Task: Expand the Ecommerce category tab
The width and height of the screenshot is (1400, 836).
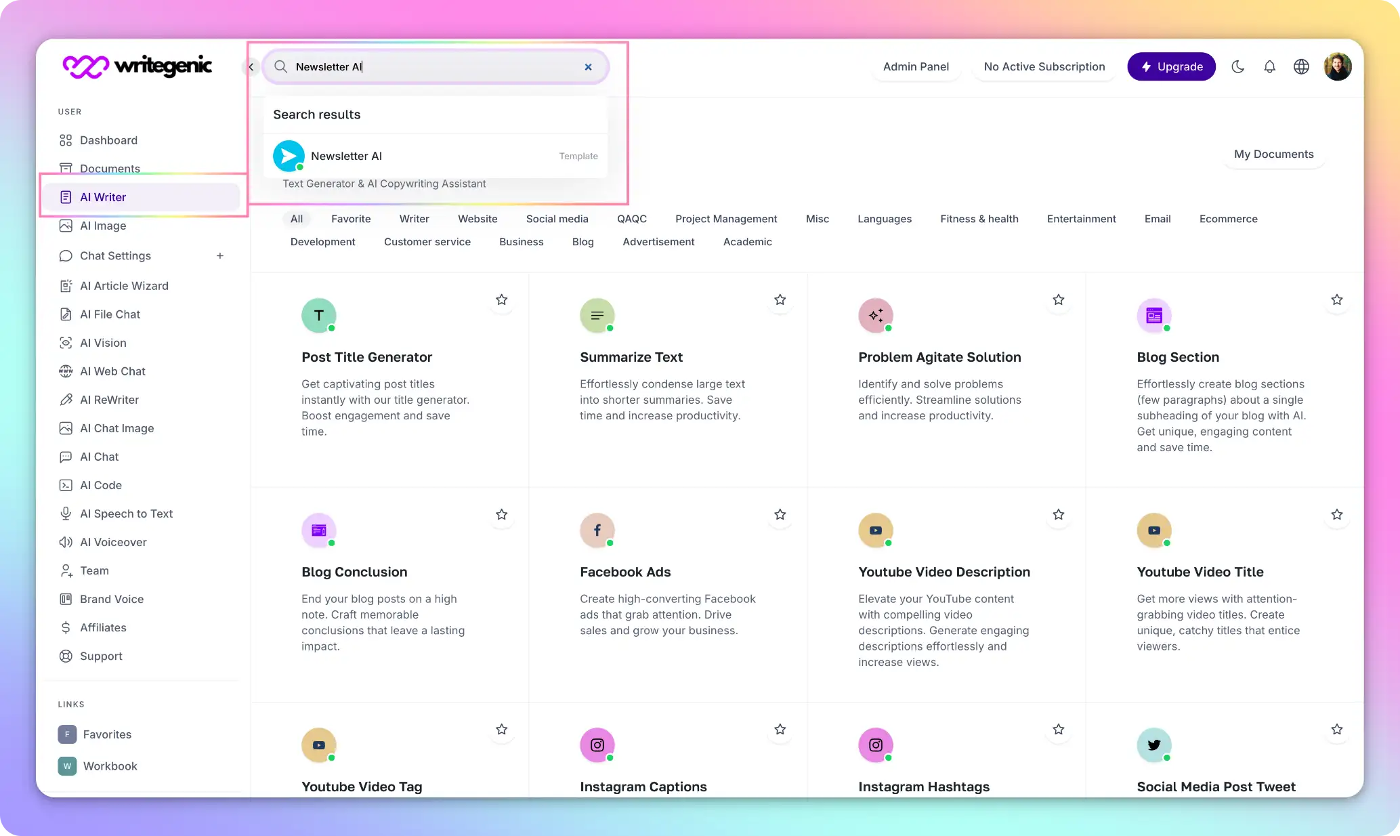Action: pyautogui.click(x=1228, y=218)
